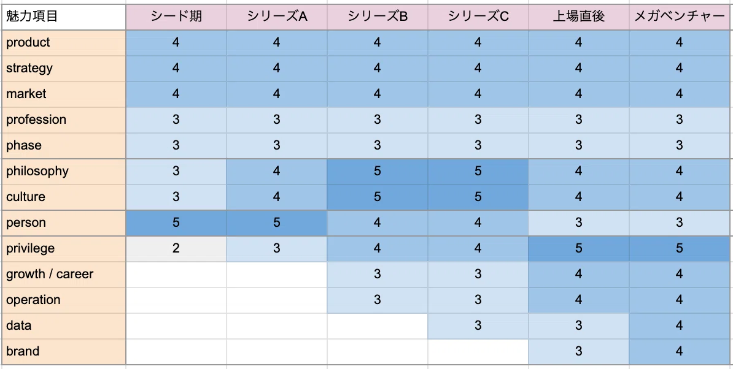The height and width of the screenshot is (369, 733).
Task: Click the シリーズB column header cell
Action: point(378,17)
